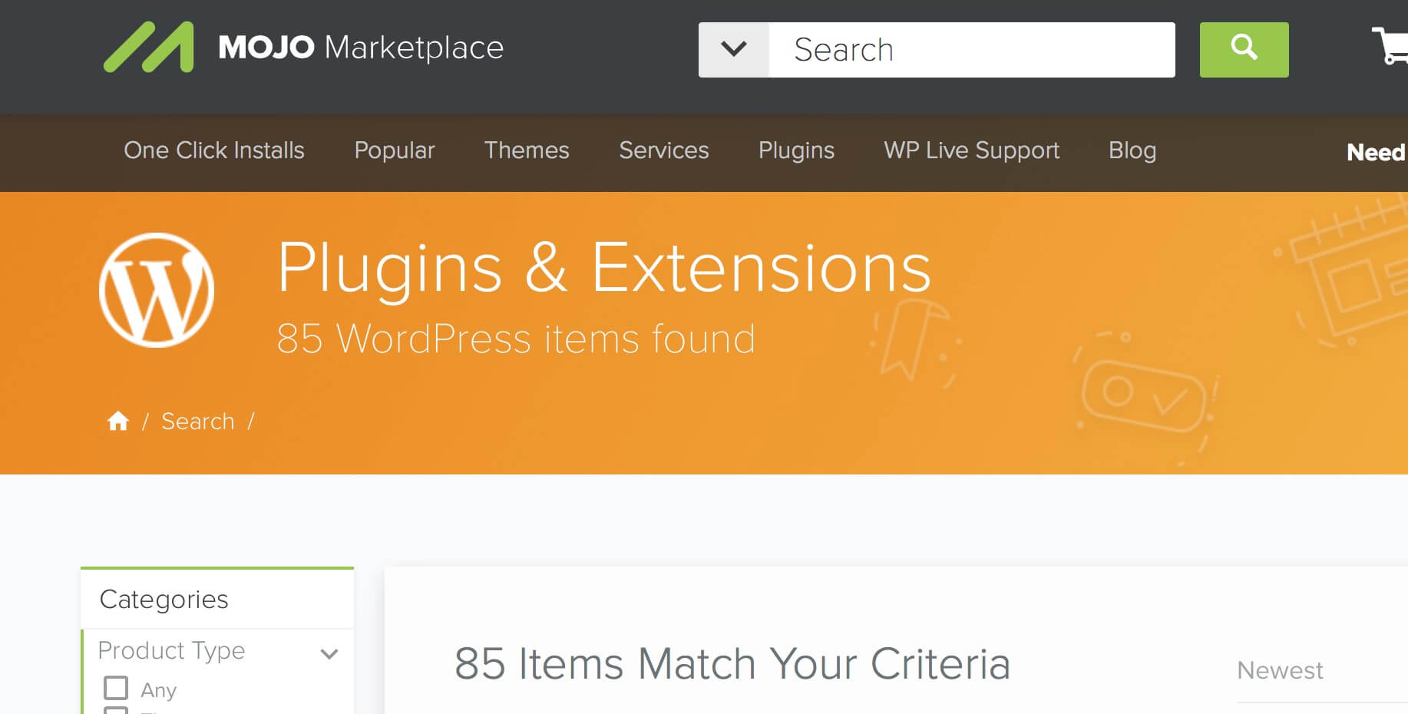Screen dimensions: 1408x714
Task: Open the Themes menu item
Action: coord(527,150)
